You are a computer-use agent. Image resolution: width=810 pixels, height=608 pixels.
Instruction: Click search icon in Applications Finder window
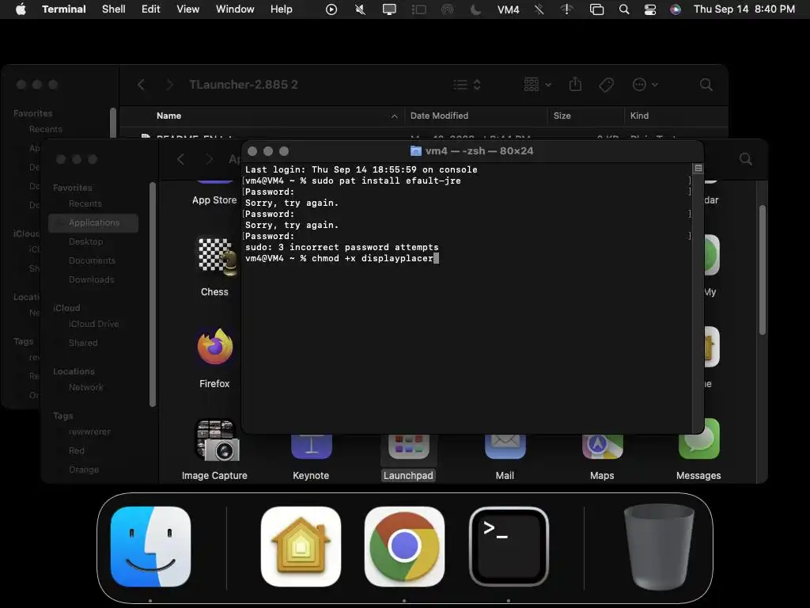(x=745, y=159)
